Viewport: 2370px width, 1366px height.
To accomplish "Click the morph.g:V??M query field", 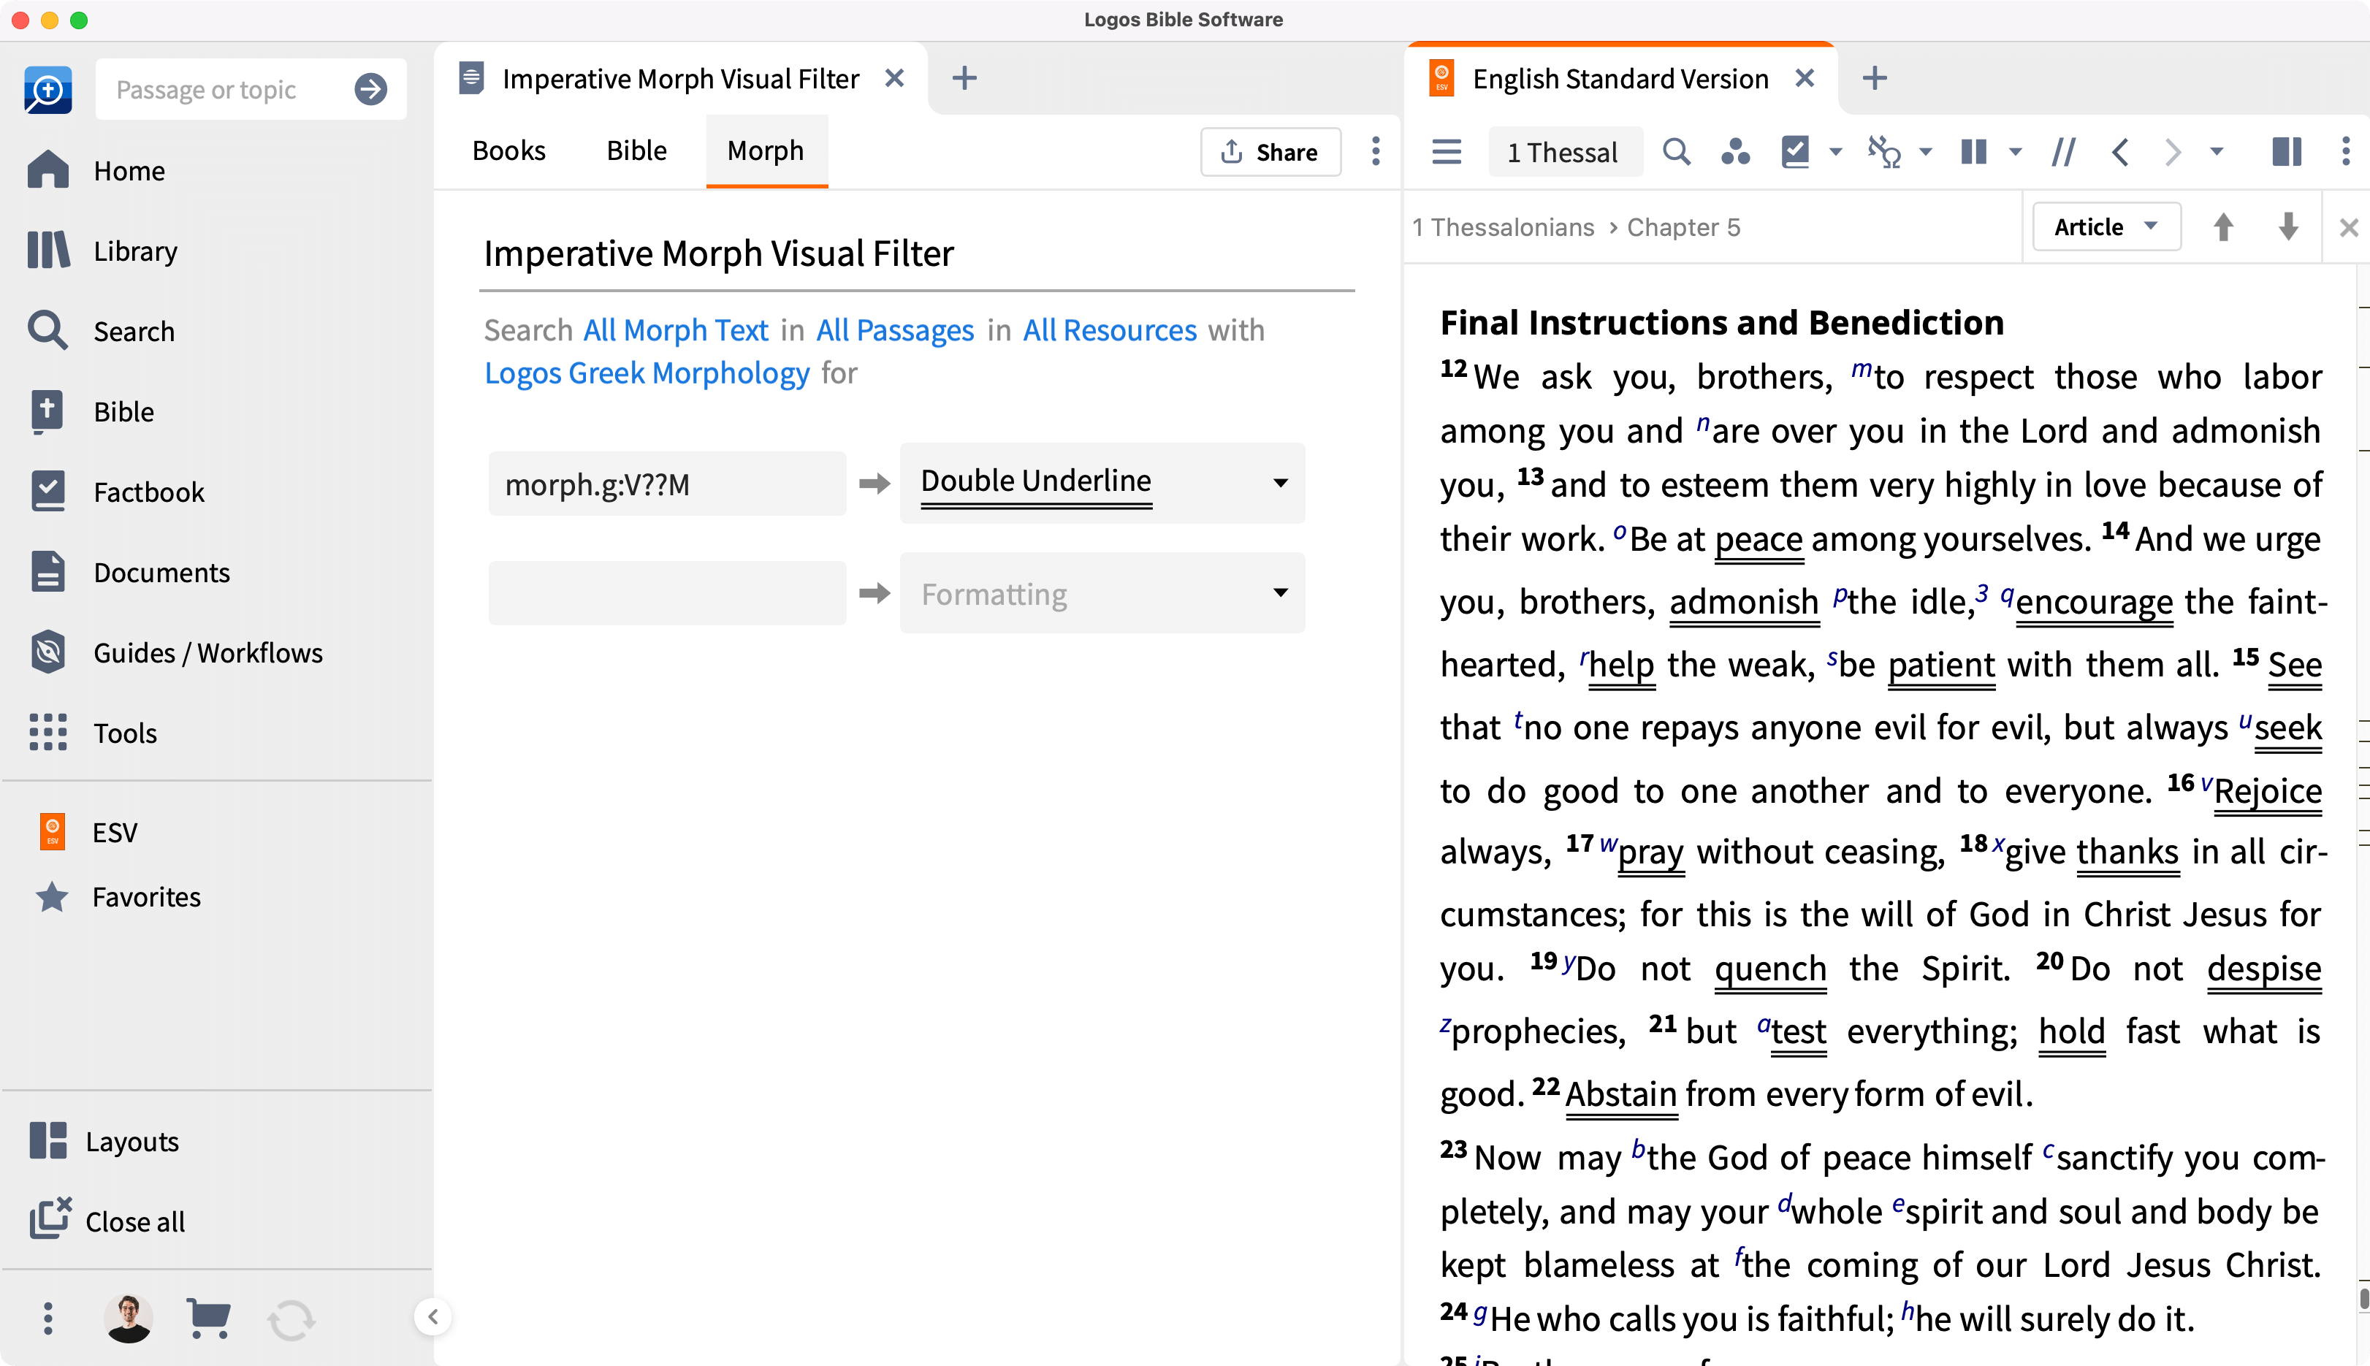I will click(667, 483).
